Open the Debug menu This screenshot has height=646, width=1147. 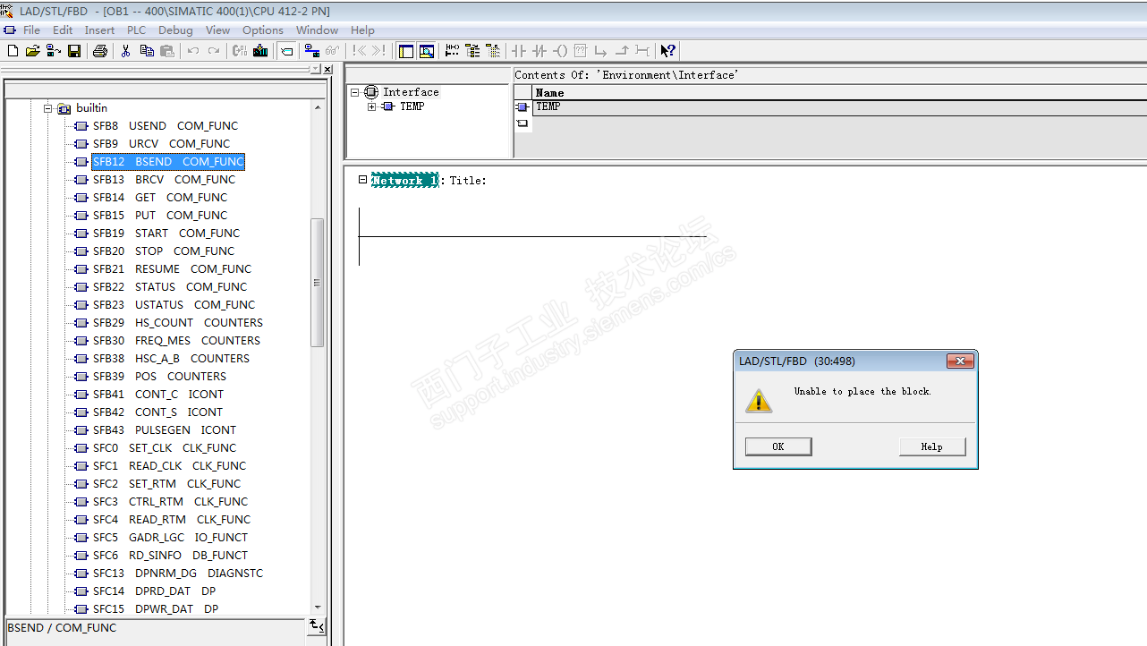175,30
